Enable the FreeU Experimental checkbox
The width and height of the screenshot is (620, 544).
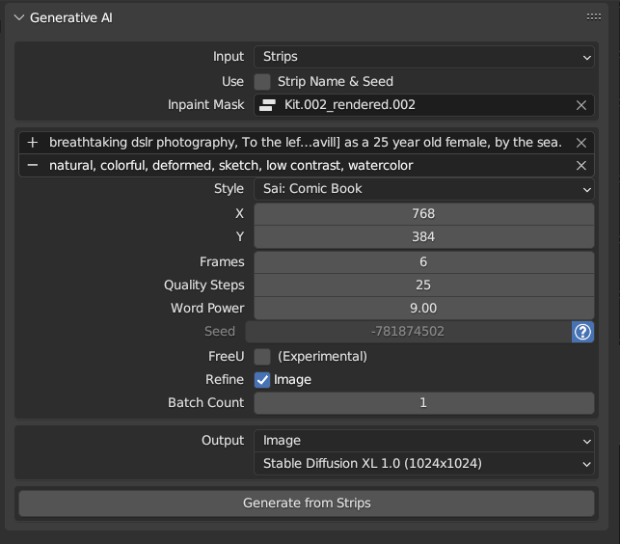pyautogui.click(x=262, y=357)
